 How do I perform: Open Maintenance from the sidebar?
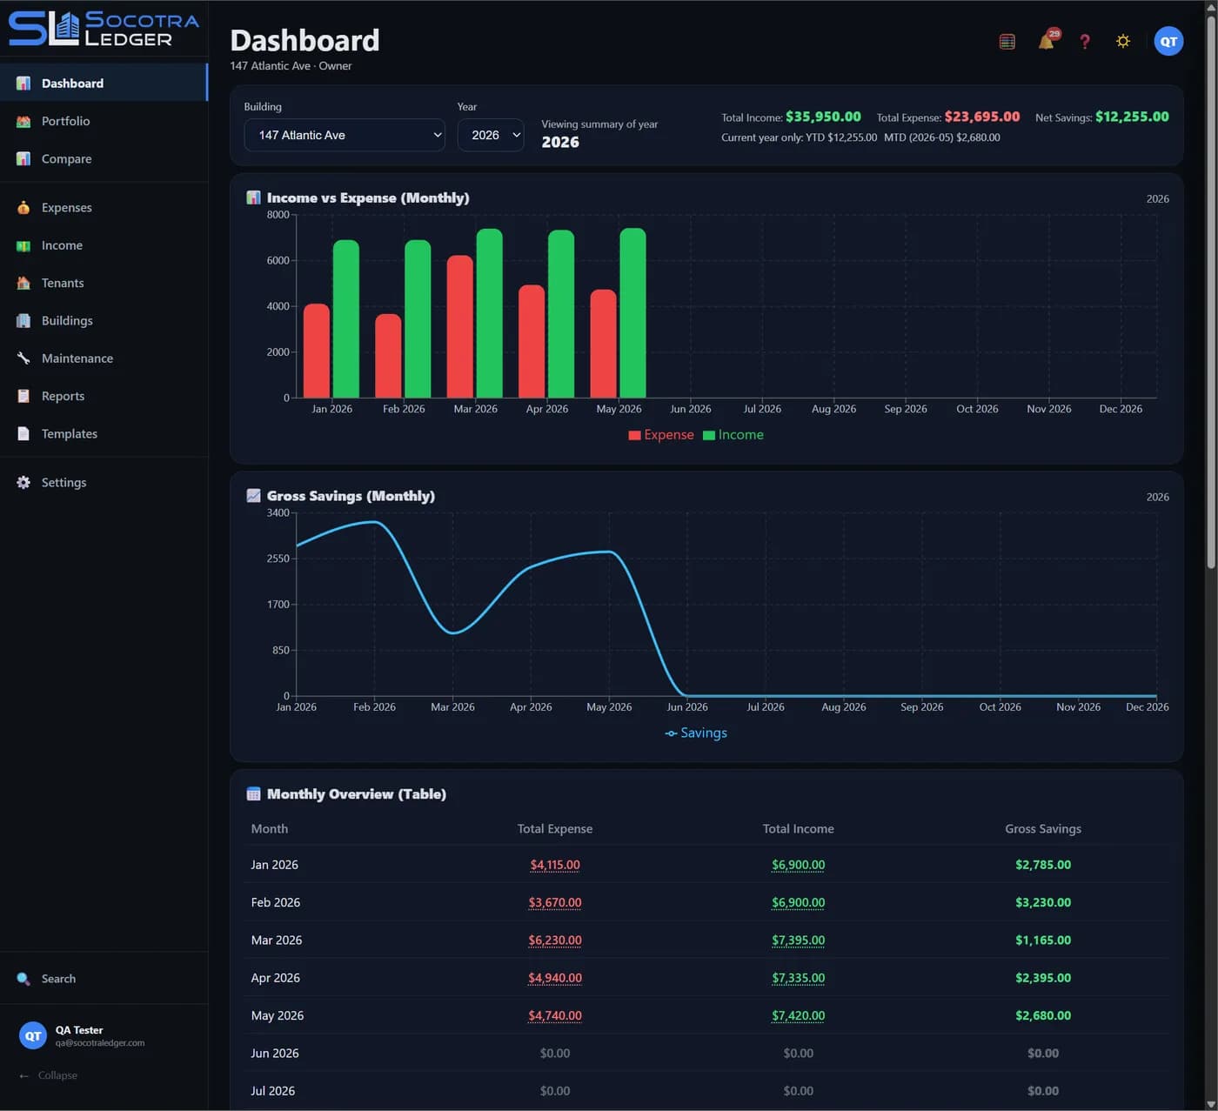[104, 358]
